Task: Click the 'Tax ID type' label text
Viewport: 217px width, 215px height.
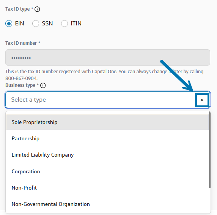Action: pos(17,9)
